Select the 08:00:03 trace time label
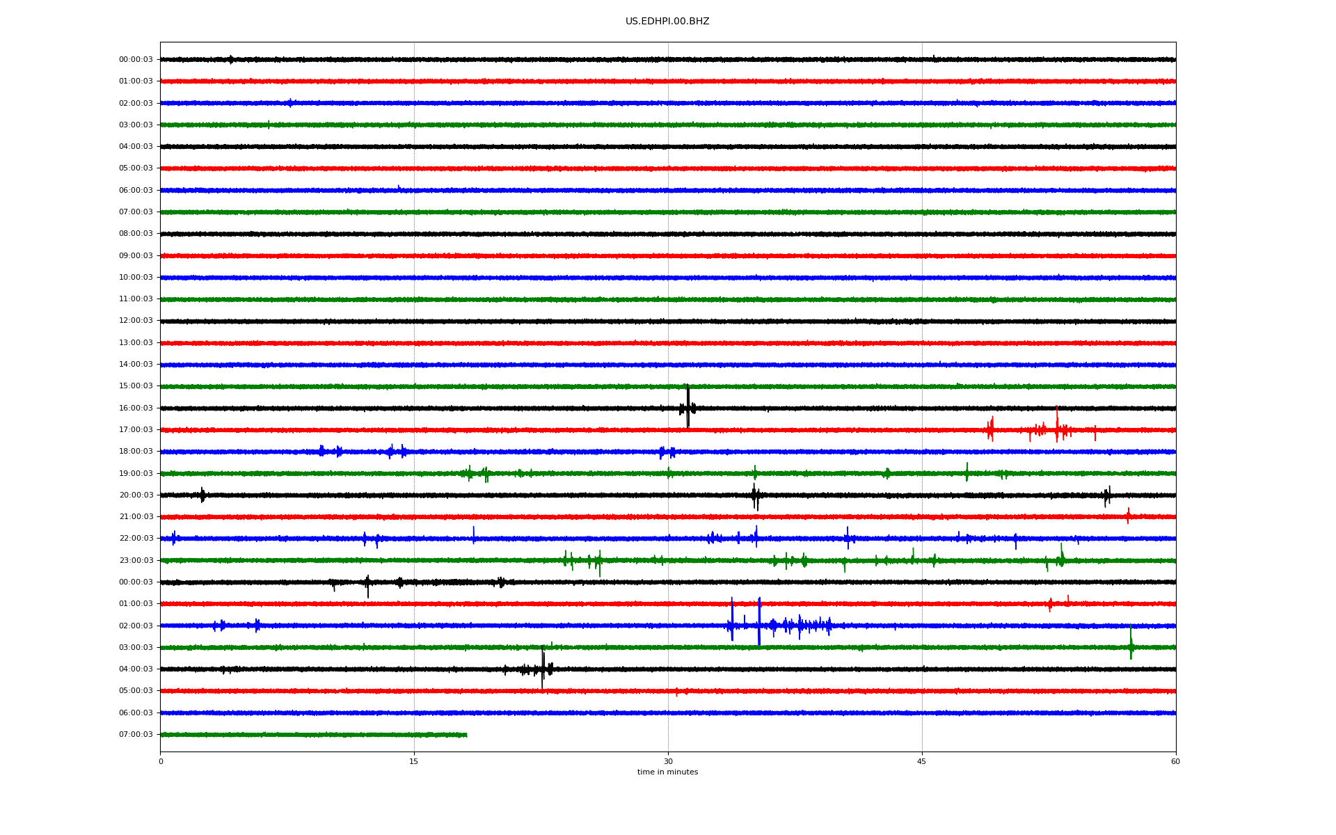Screen dimensions: 1336x835 tap(136, 234)
